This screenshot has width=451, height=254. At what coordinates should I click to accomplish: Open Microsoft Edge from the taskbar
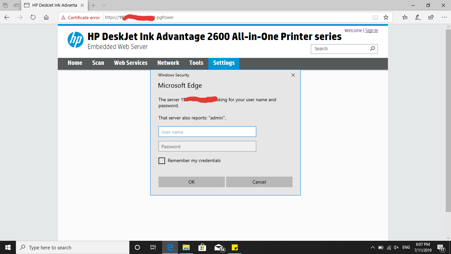(x=170, y=247)
